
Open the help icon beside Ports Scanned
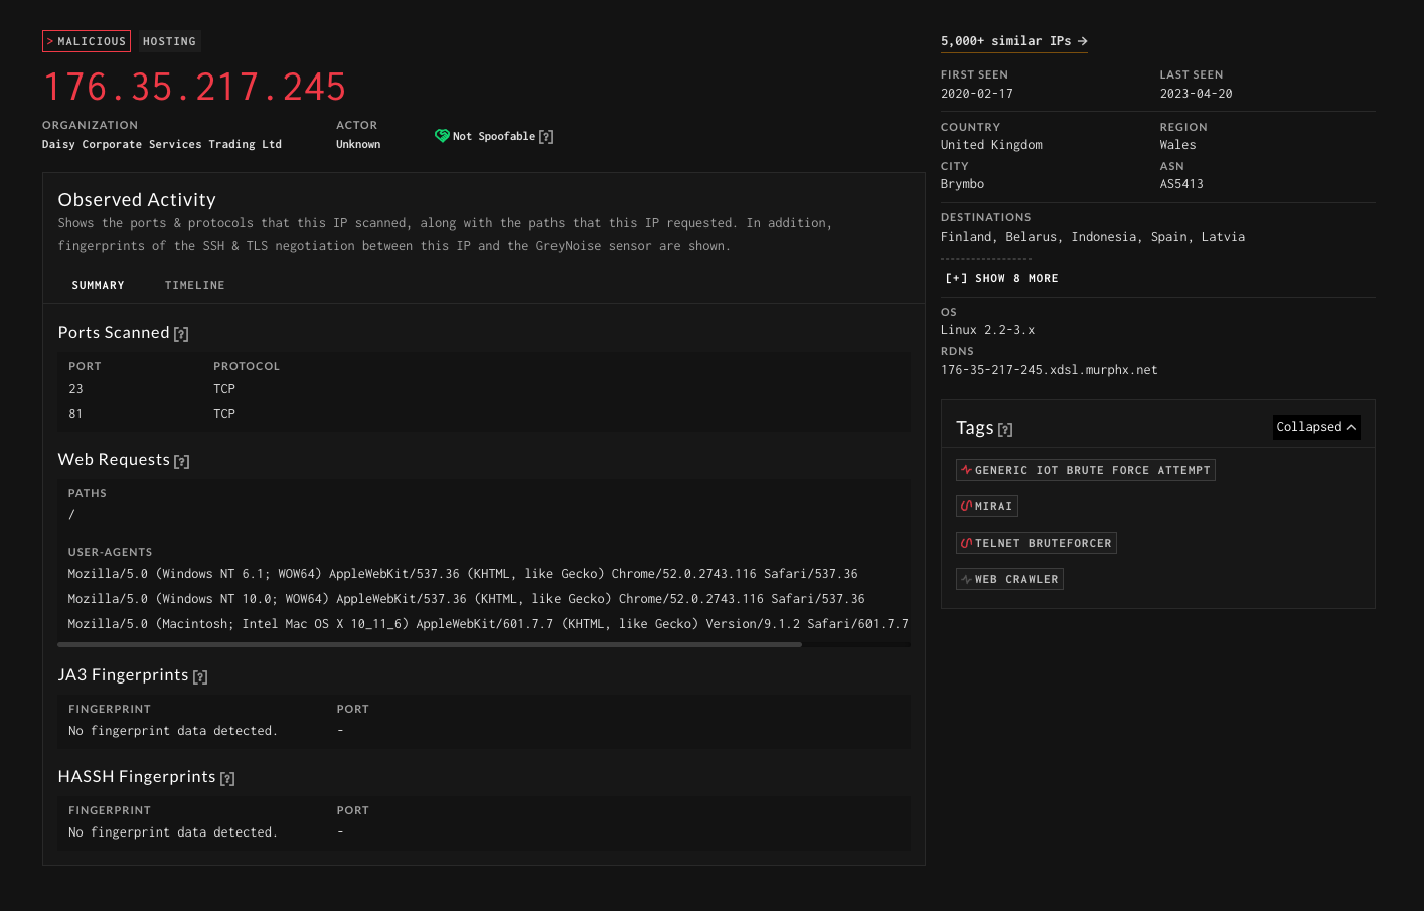point(182,334)
